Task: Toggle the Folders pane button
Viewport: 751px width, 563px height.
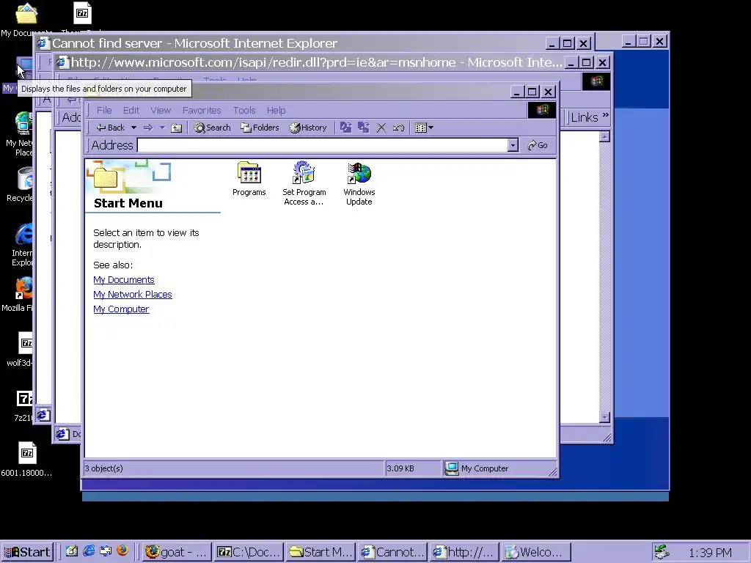Action: (260, 128)
